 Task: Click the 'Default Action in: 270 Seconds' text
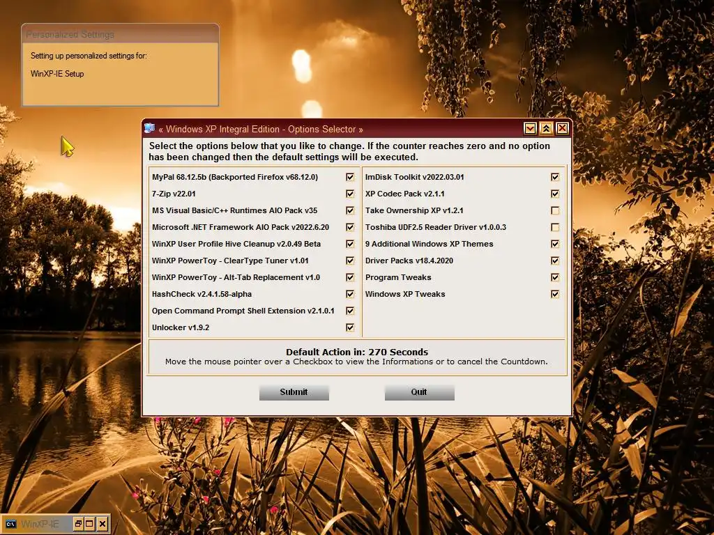pos(357,352)
